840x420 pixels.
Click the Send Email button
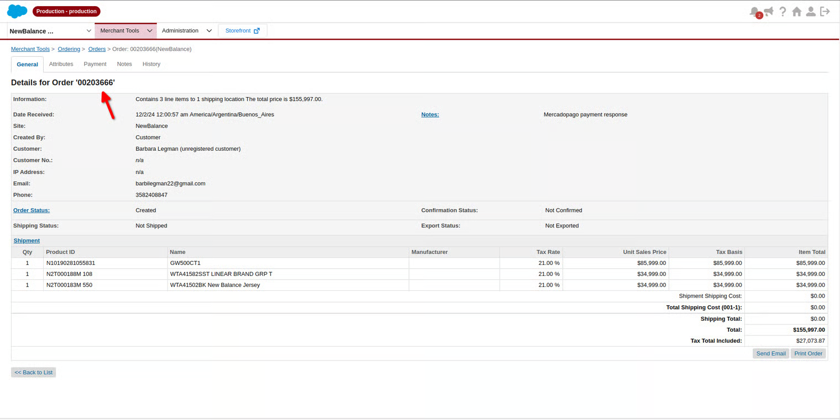click(x=770, y=354)
